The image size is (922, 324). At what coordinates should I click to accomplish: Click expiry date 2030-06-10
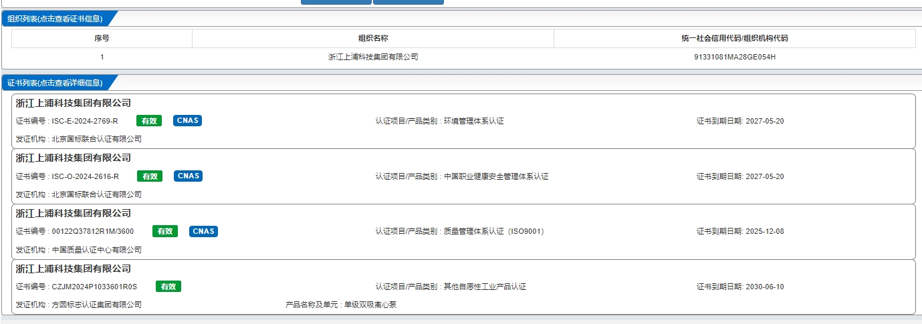coord(764,287)
